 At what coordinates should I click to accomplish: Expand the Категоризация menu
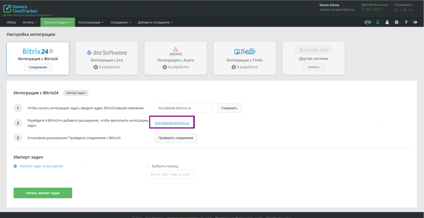point(91,23)
